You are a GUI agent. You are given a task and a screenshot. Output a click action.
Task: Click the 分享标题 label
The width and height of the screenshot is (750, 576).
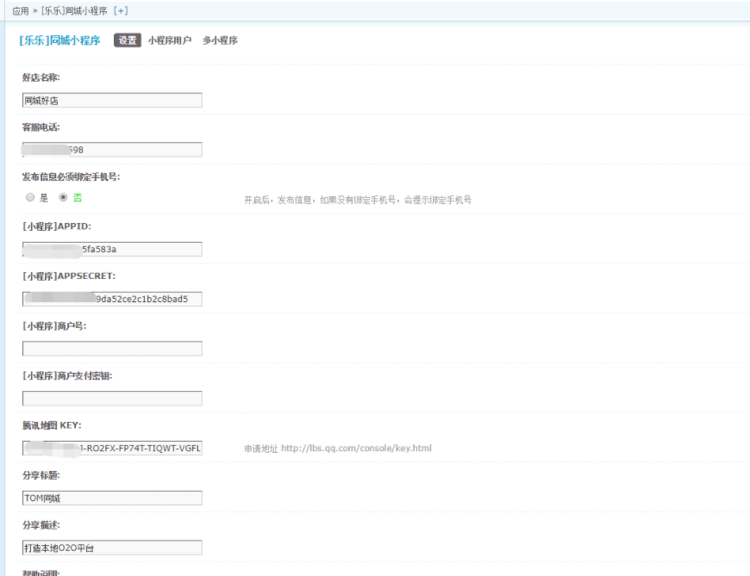click(x=41, y=475)
